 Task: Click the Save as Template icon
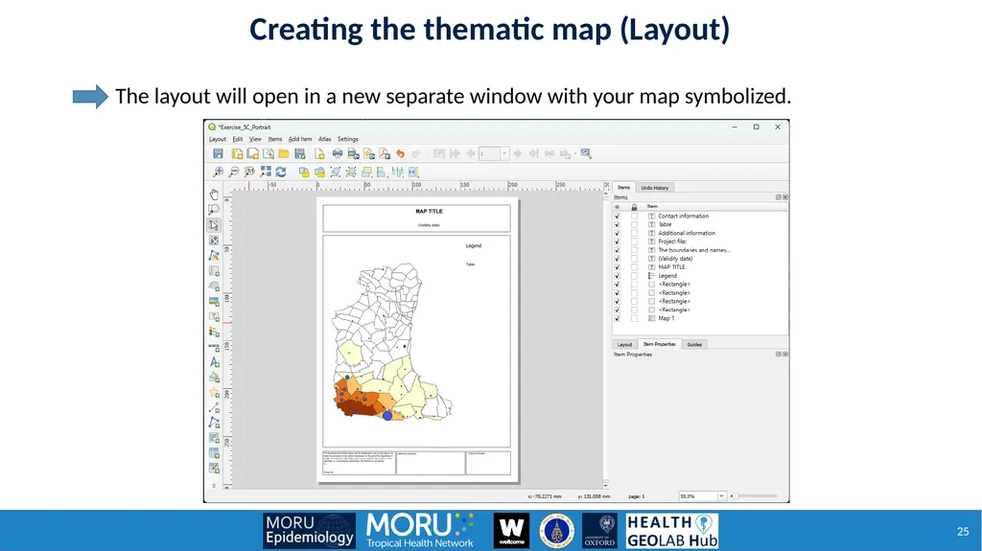300,153
